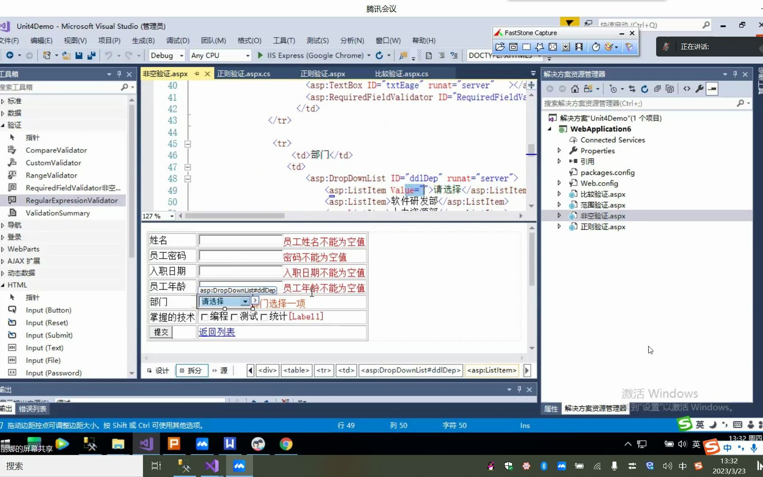Check the 测试 checkbox in design view
Image resolution: width=763 pixels, height=477 pixels.
234,317
